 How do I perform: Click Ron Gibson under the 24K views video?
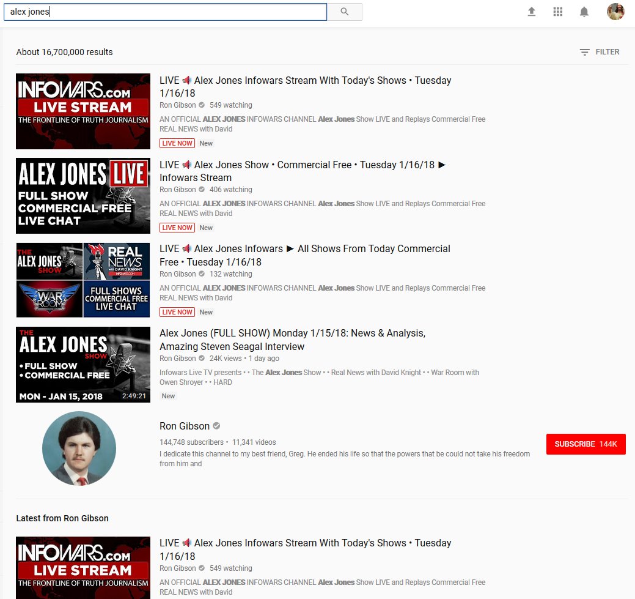(x=177, y=358)
